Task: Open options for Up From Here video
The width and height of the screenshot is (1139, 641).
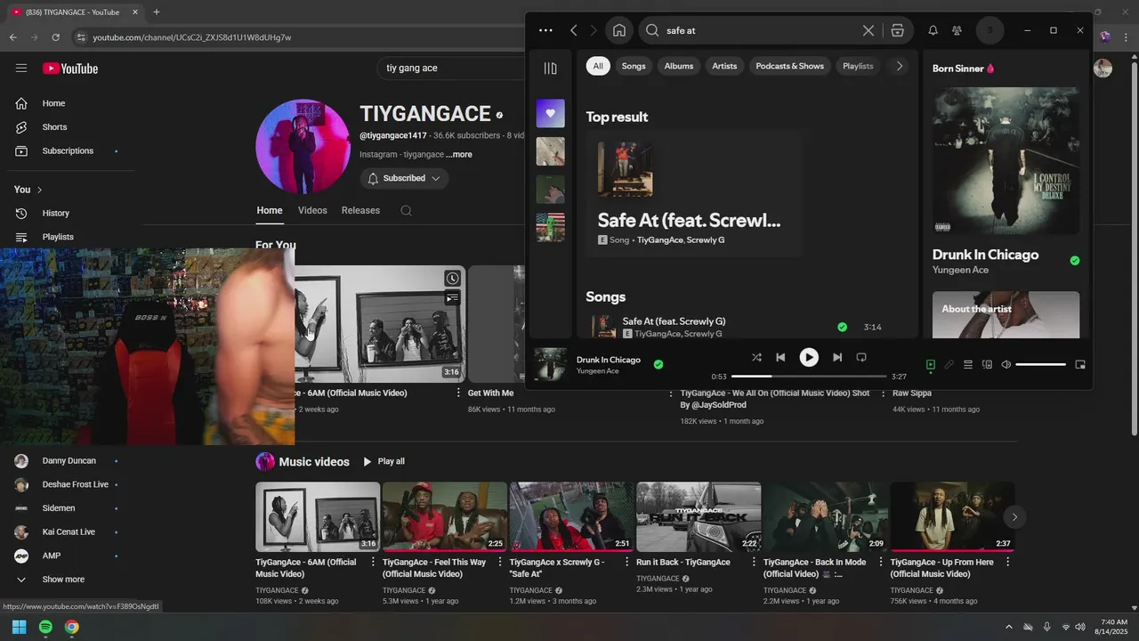Action: pyautogui.click(x=1008, y=563)
